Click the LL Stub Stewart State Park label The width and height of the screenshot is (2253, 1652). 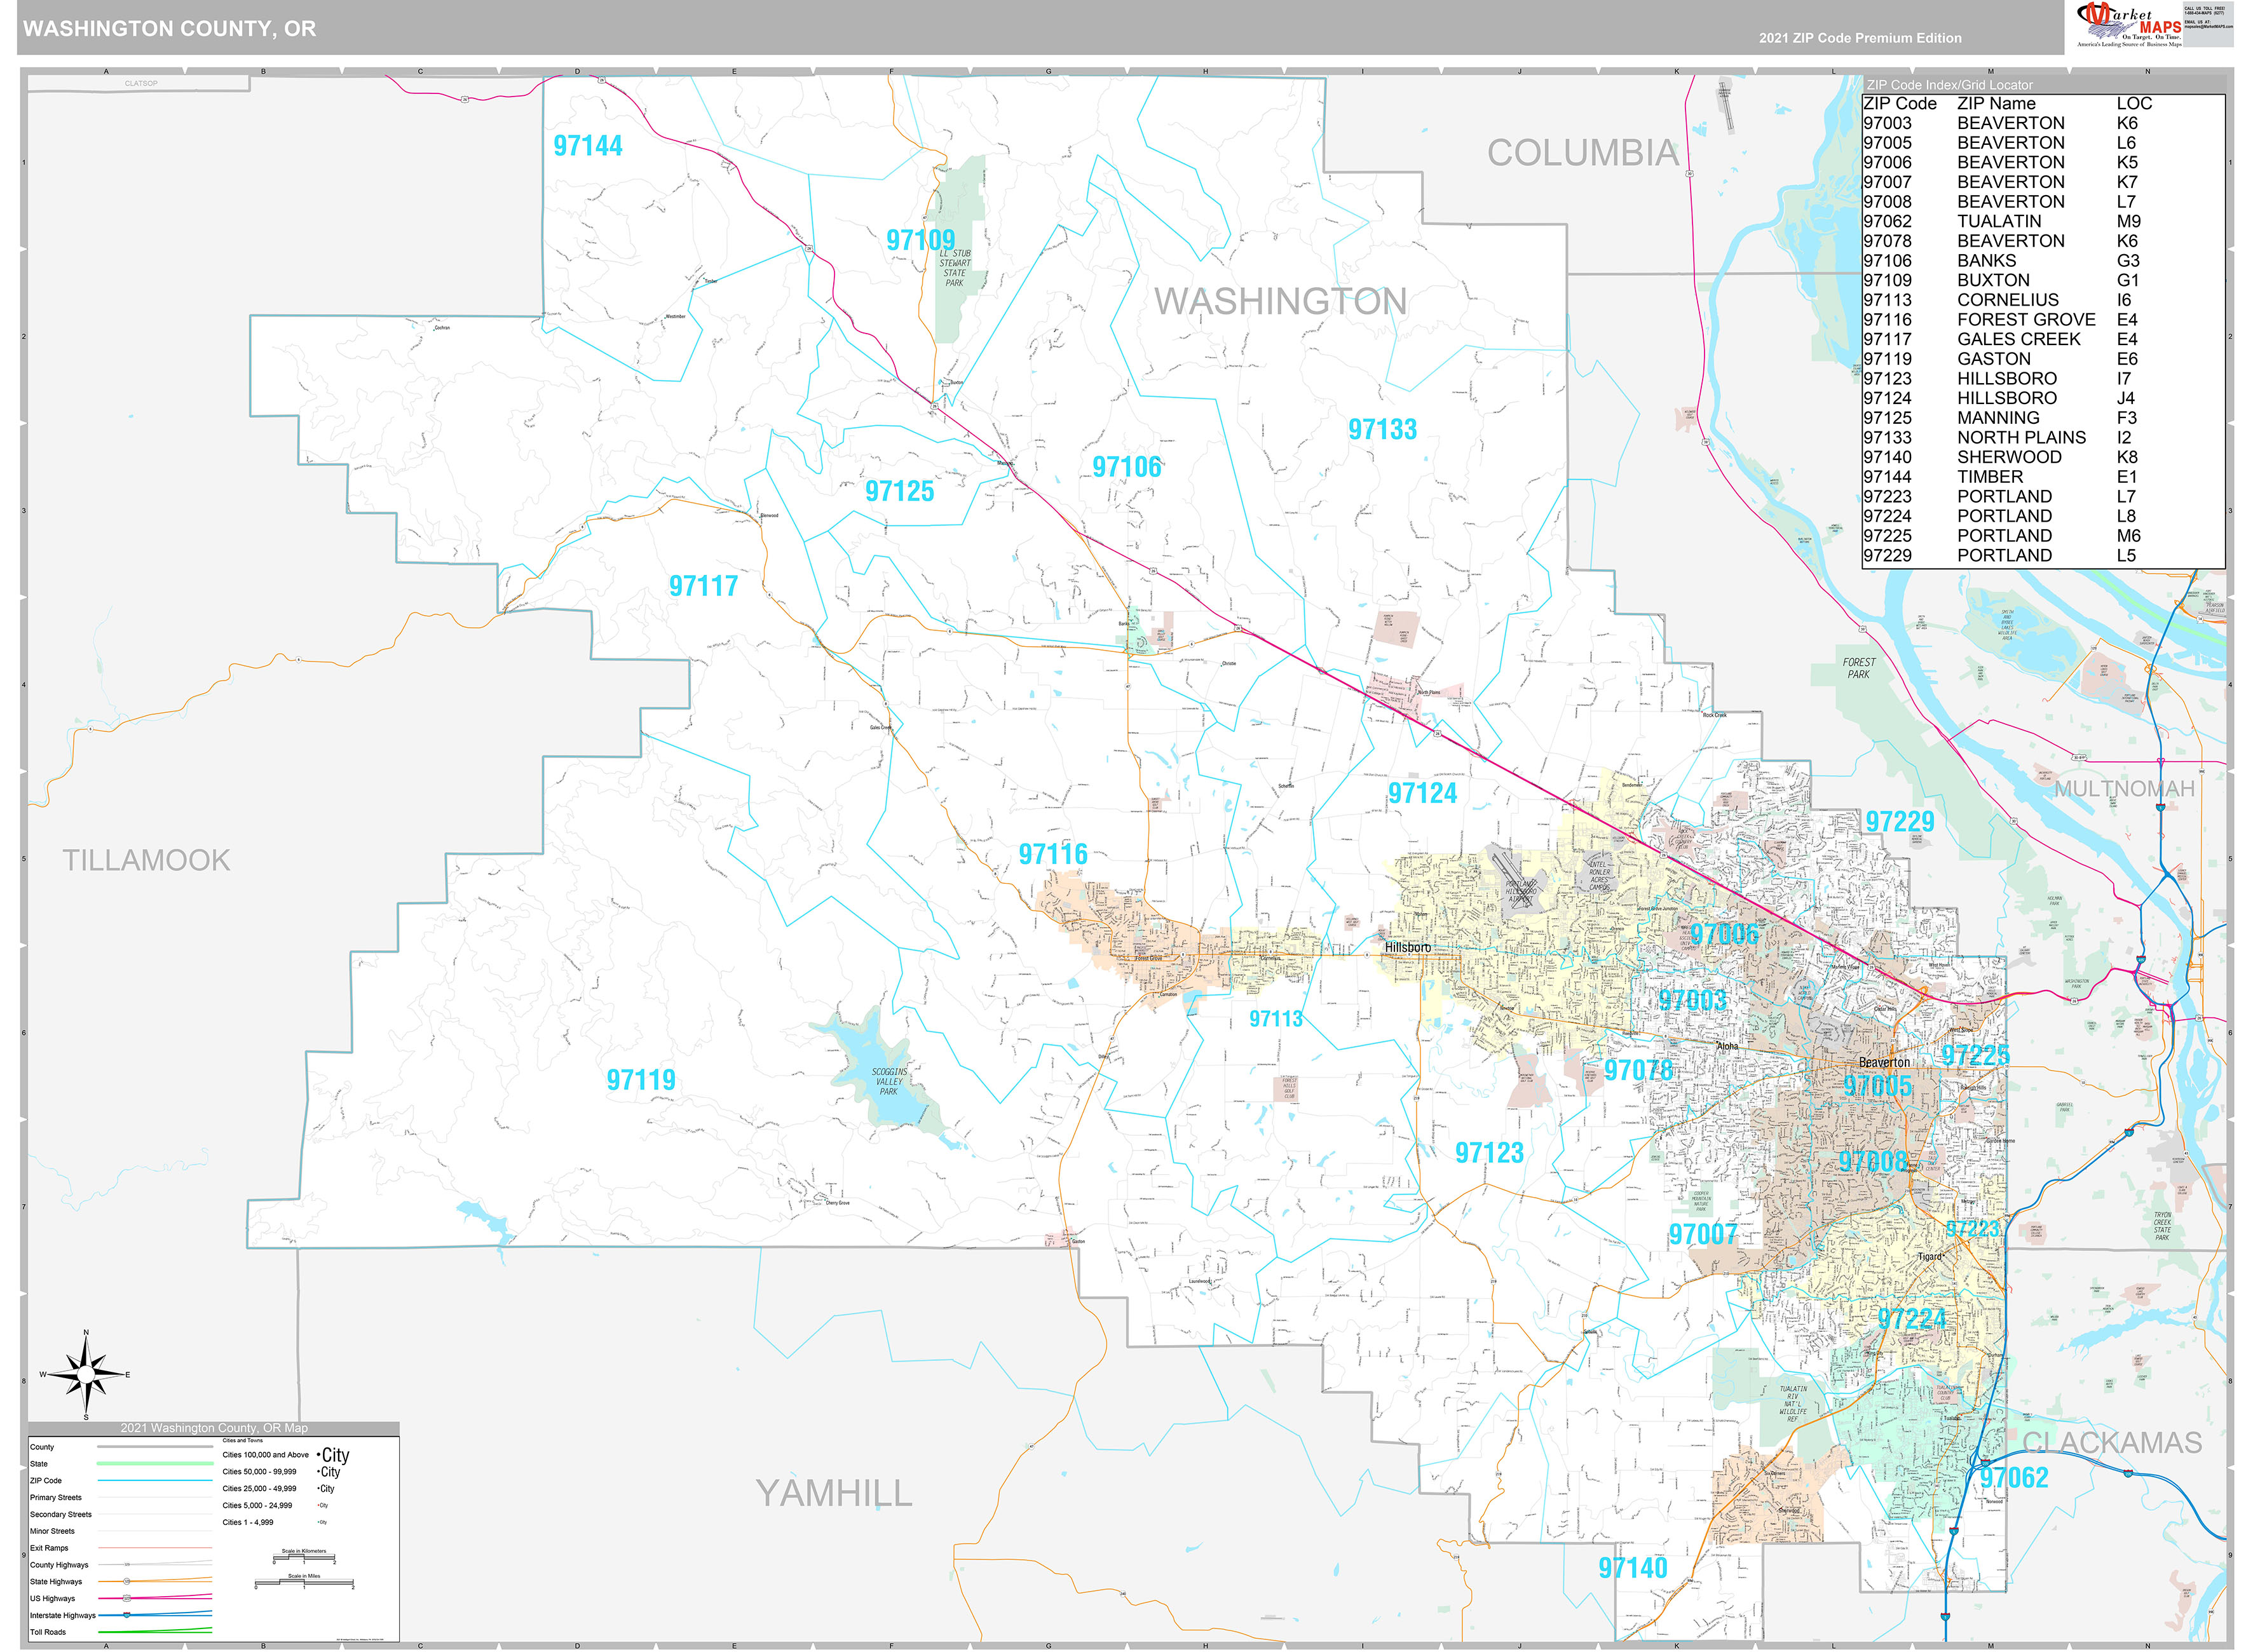coord(955,268)
